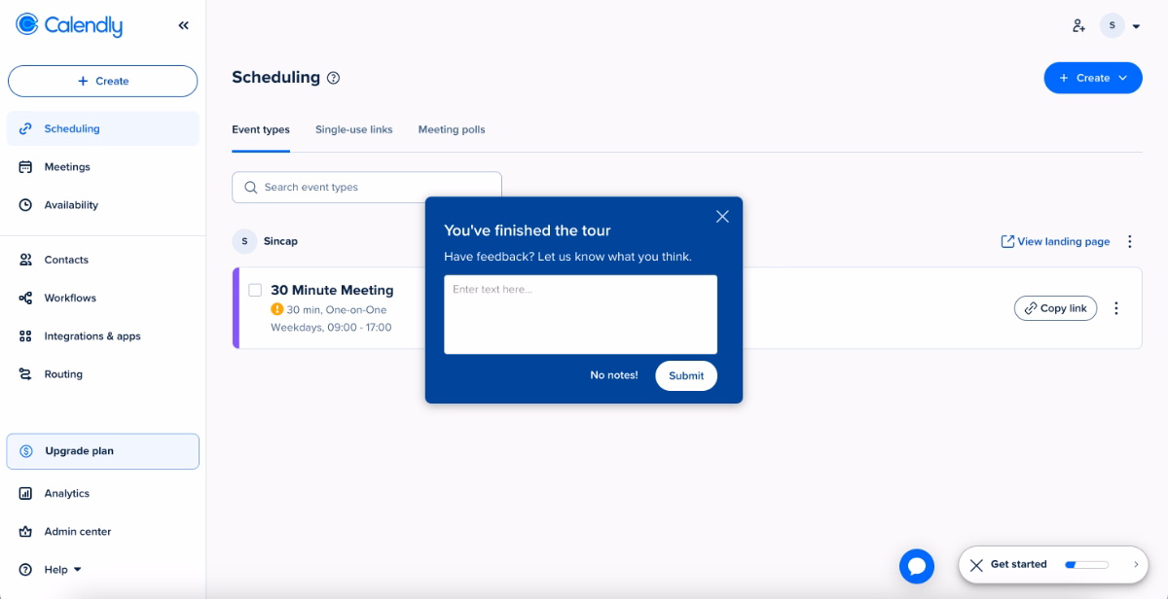1168x599 pixels.
Task: Open the Analytics page
Action: (67, 493)
